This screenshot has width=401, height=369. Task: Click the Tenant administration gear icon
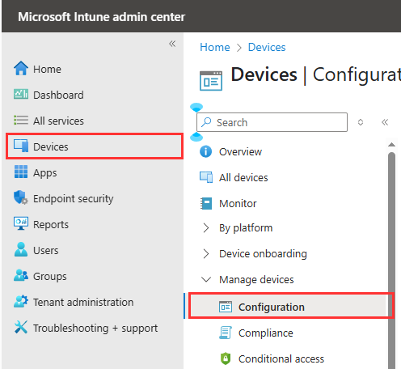coord(21,301)
